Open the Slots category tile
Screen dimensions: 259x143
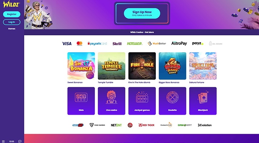click(x=81, y=101)
